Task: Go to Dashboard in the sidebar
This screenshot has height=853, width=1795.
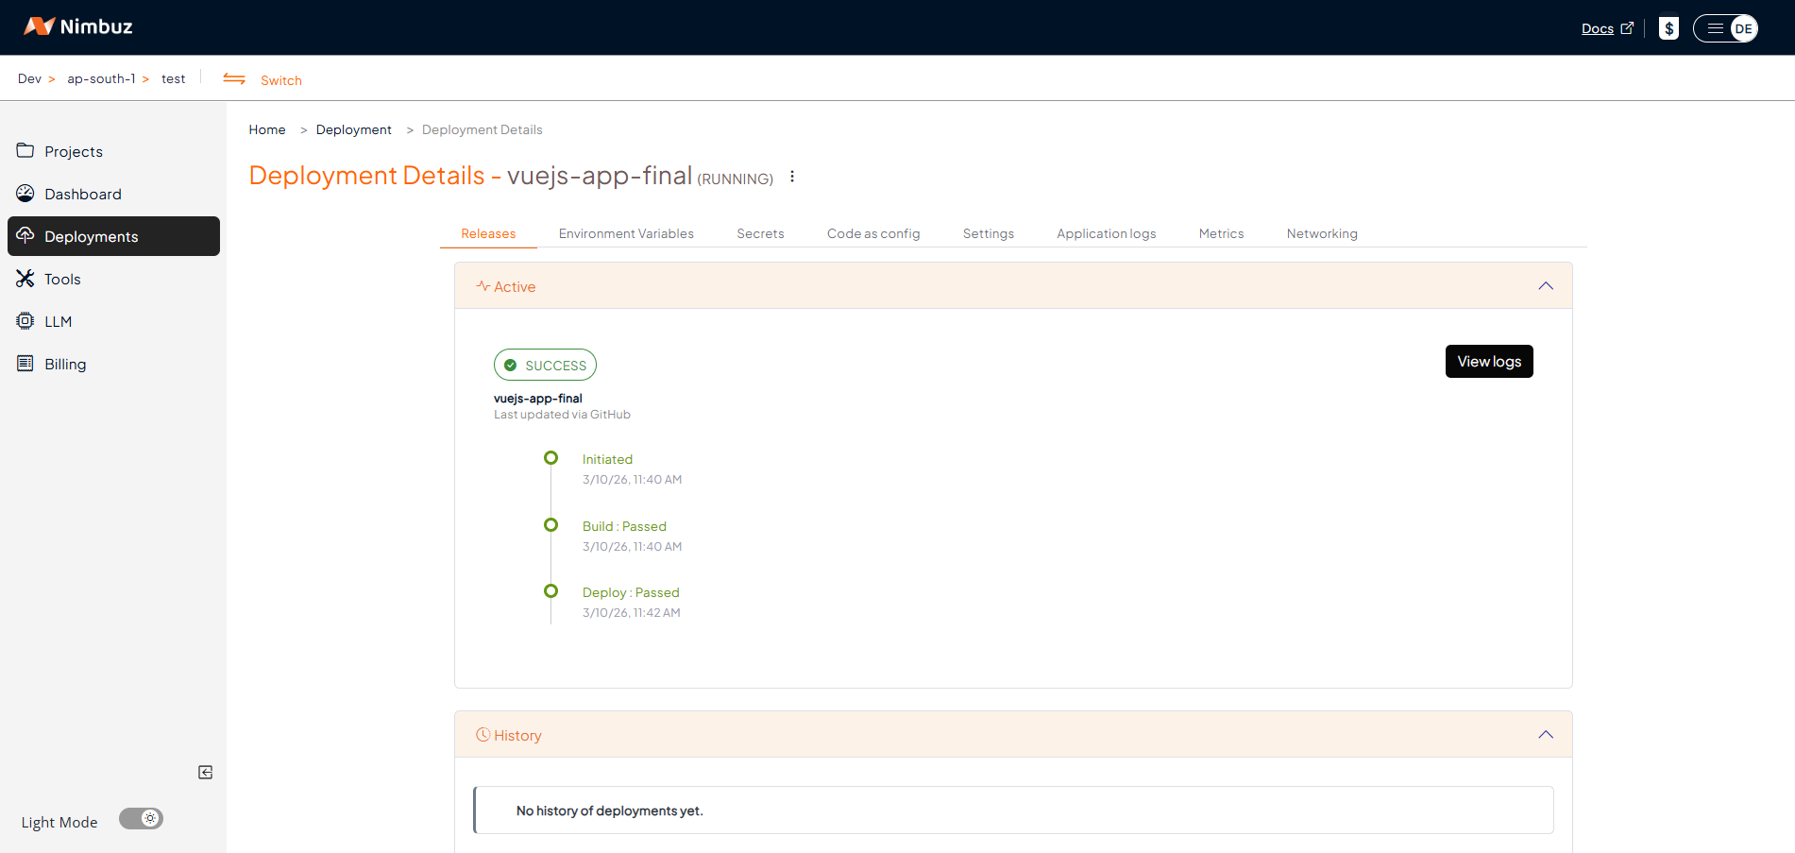Action: [82, 194]
